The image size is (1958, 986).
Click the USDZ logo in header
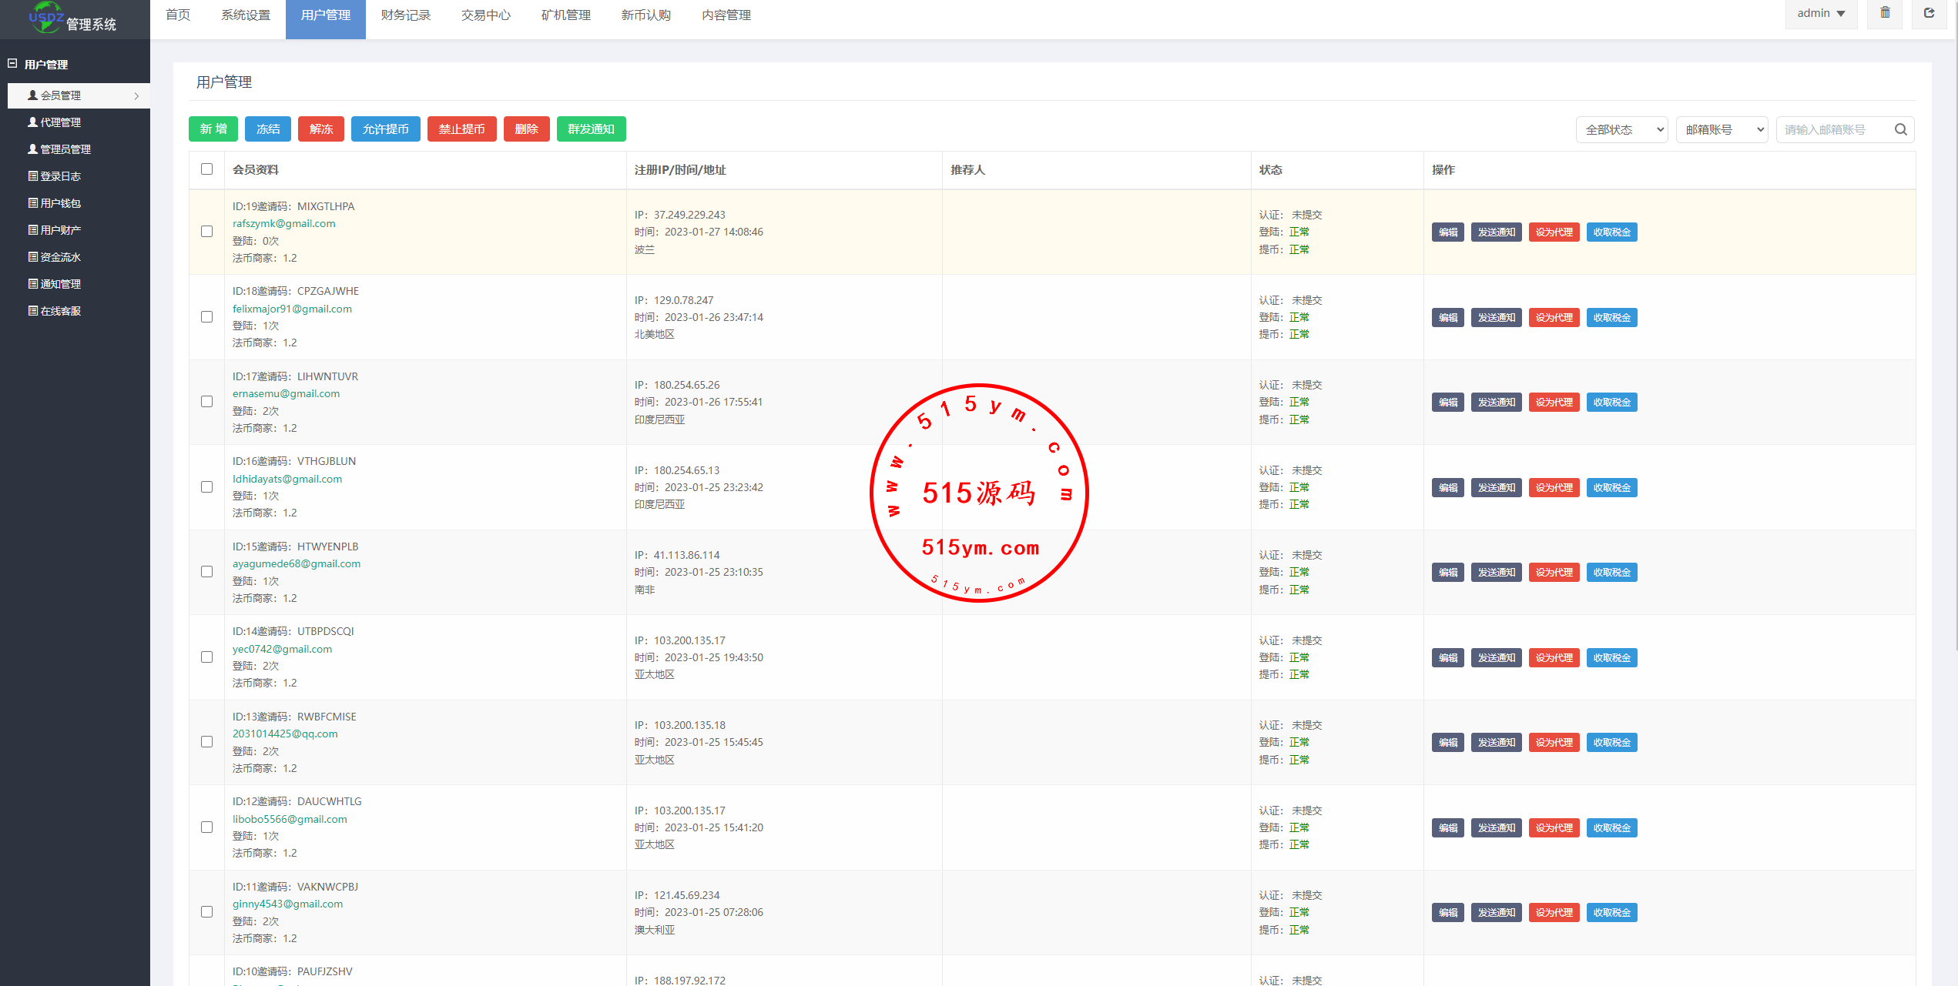click(x=46, y=17)
